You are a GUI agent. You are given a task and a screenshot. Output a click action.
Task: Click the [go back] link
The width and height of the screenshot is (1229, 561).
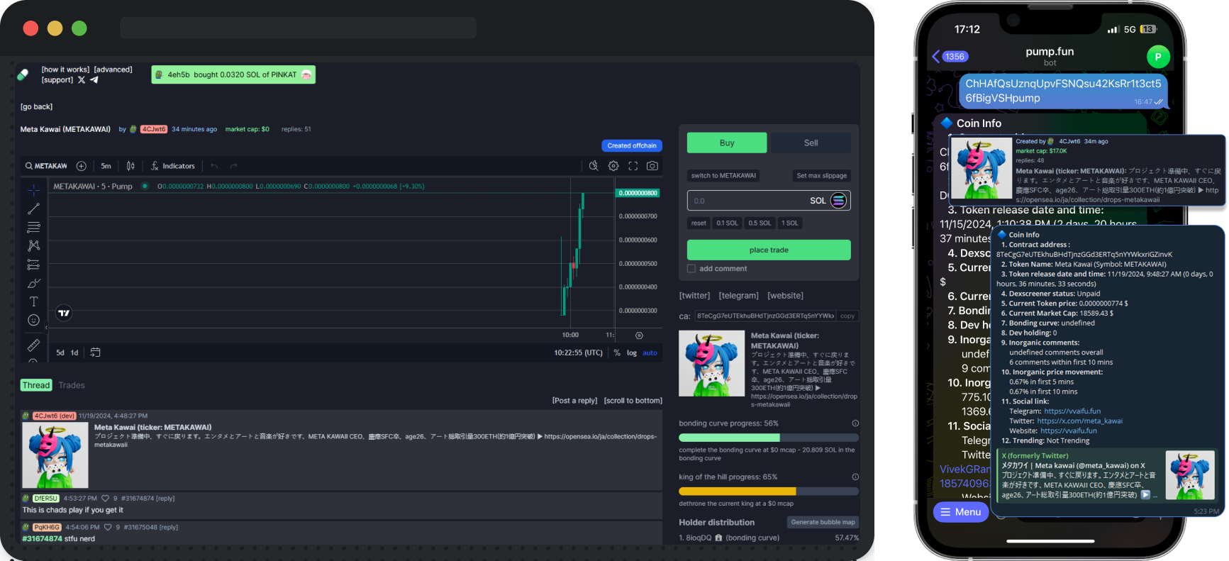(36, 106)
